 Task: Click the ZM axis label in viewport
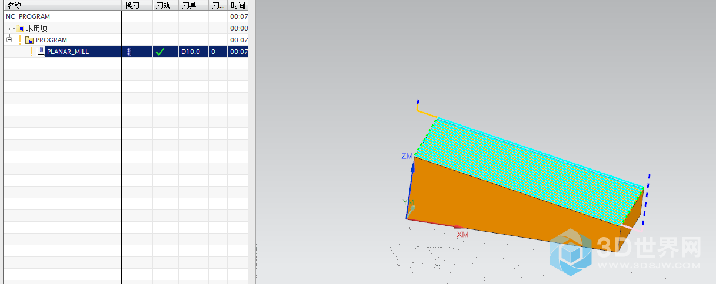[407, 157]
